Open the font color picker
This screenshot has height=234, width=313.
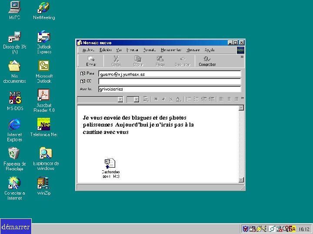coord(178,99)
